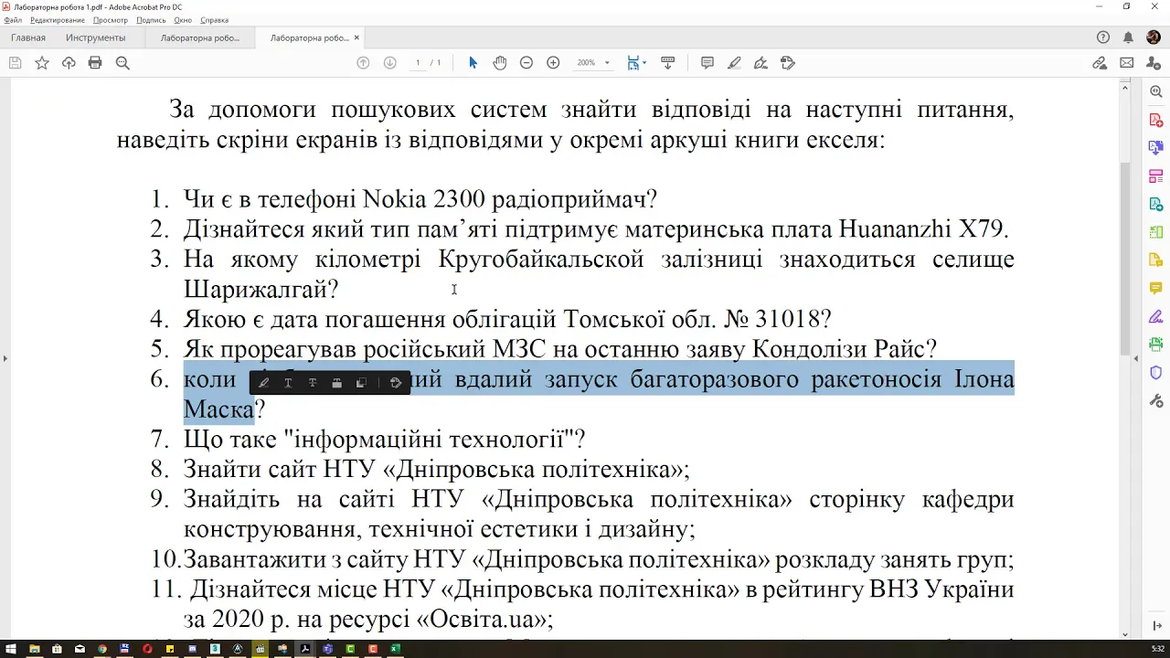Screen dimensions: 1170x658
Task: Zoom out with minus icon
Action: (x=526, y=63)
